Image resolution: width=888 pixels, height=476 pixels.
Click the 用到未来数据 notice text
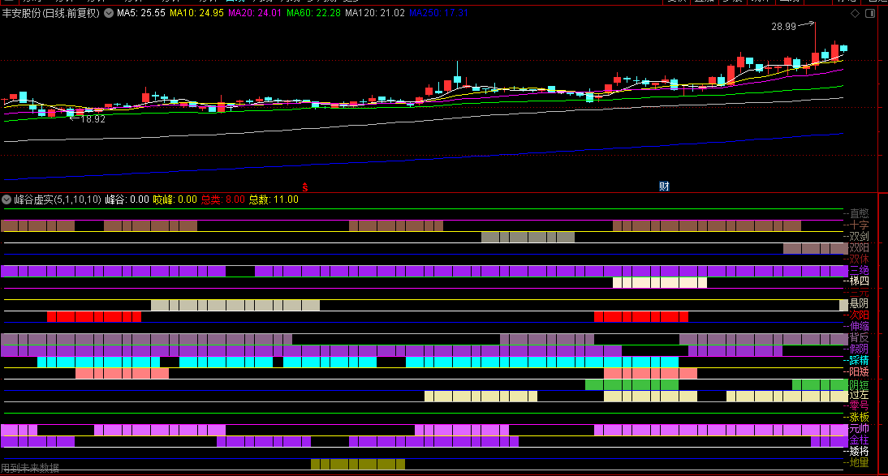(30, 468)
